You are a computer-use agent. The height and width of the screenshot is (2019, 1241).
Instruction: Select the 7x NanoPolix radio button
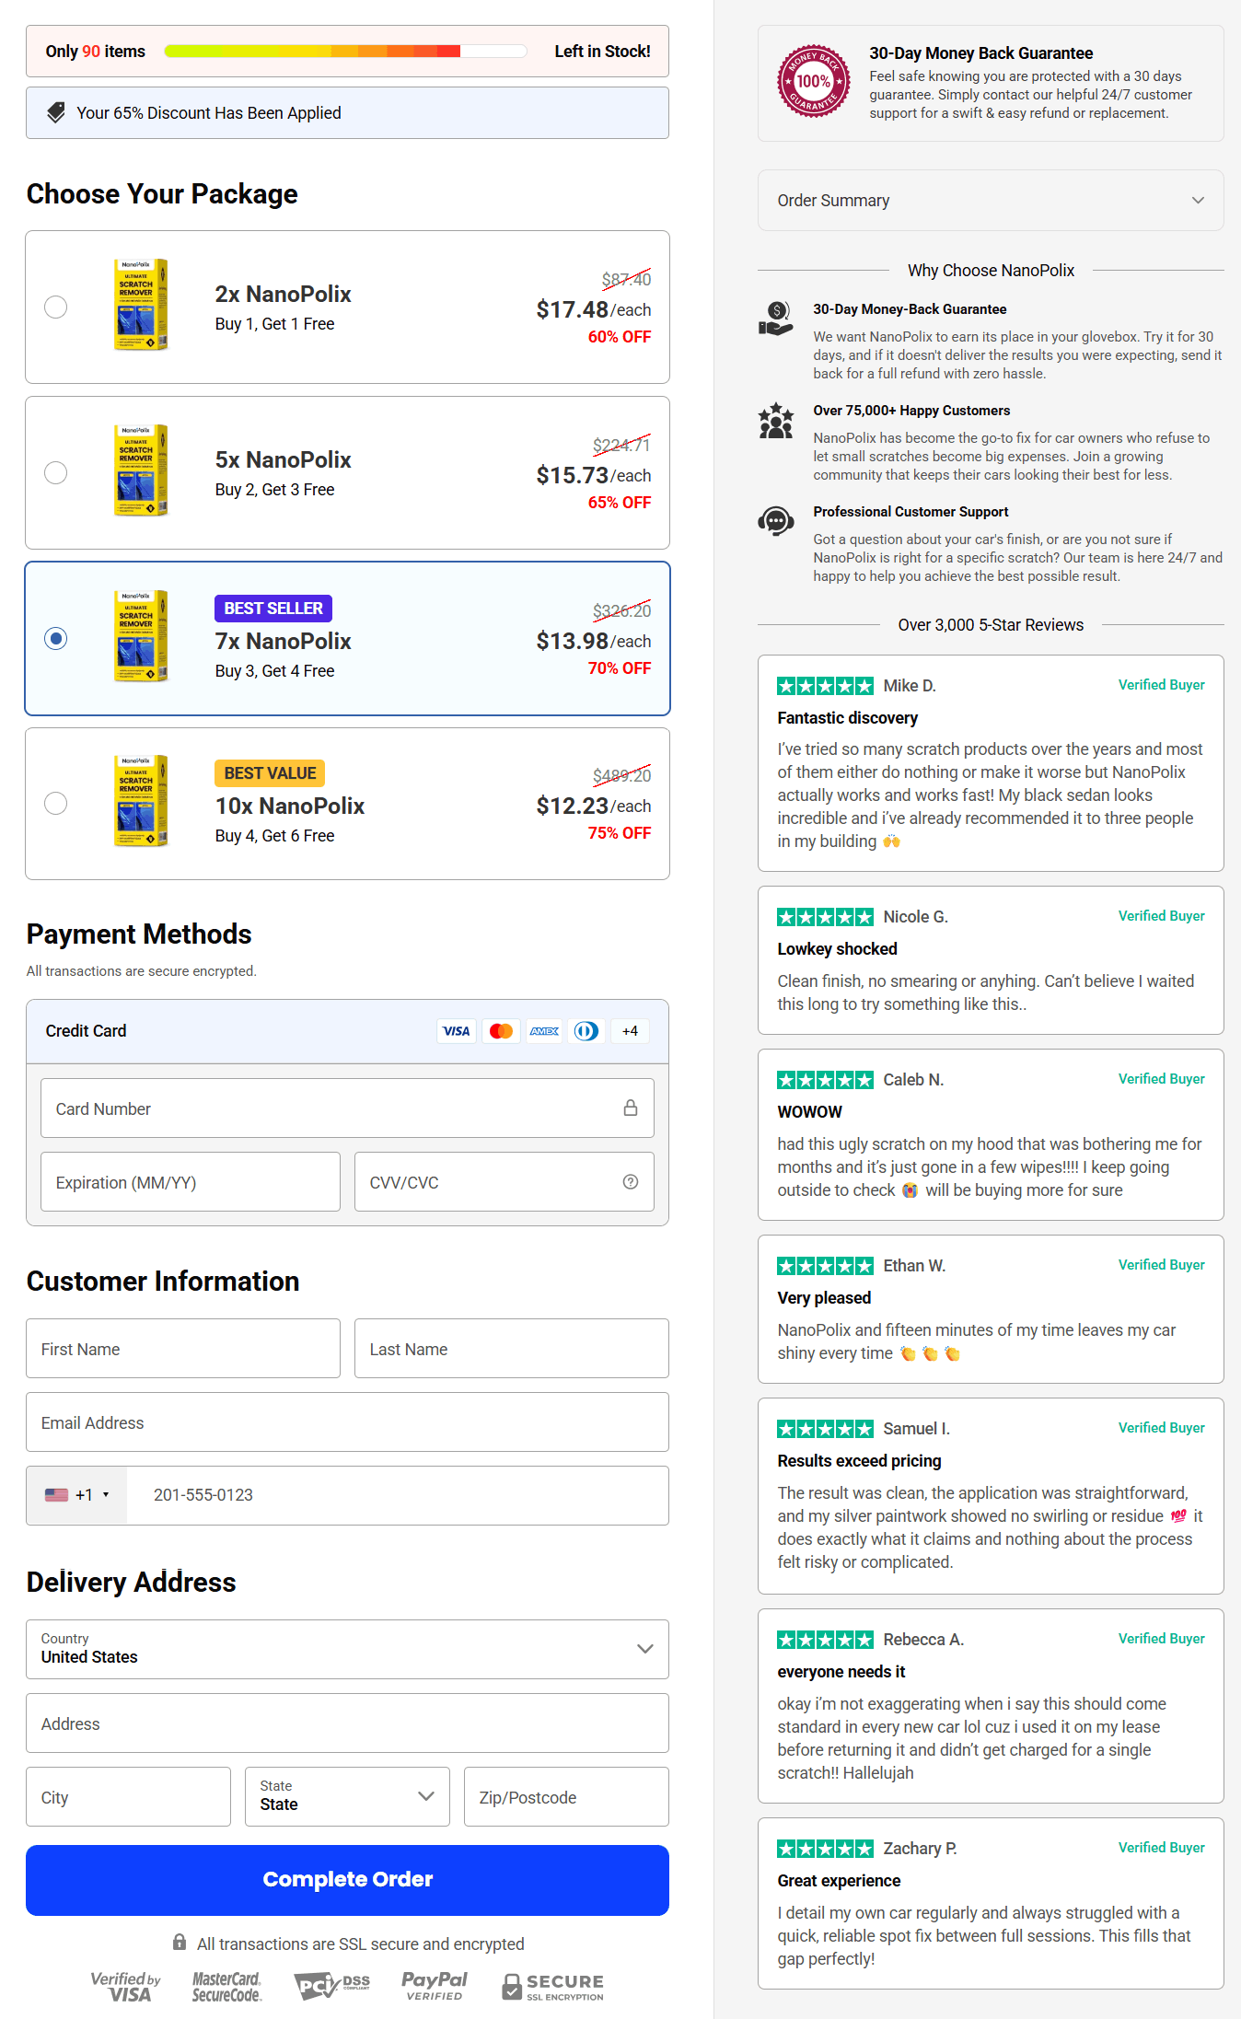pyautogui.click(x=56, y=638)
